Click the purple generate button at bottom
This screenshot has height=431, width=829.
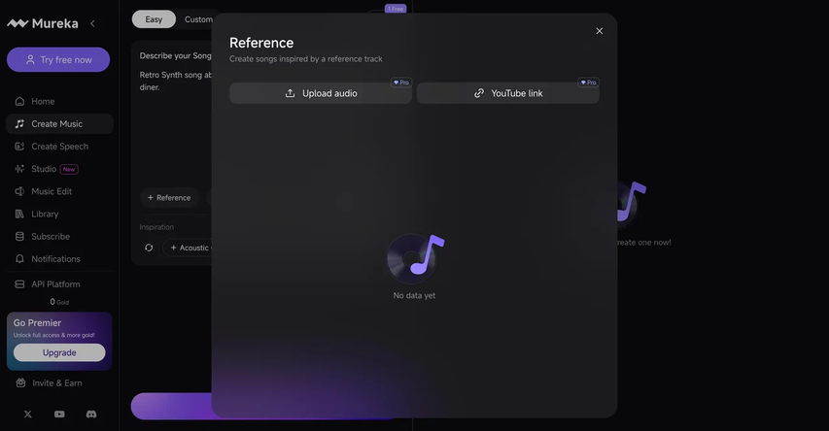tap(172, 406)
